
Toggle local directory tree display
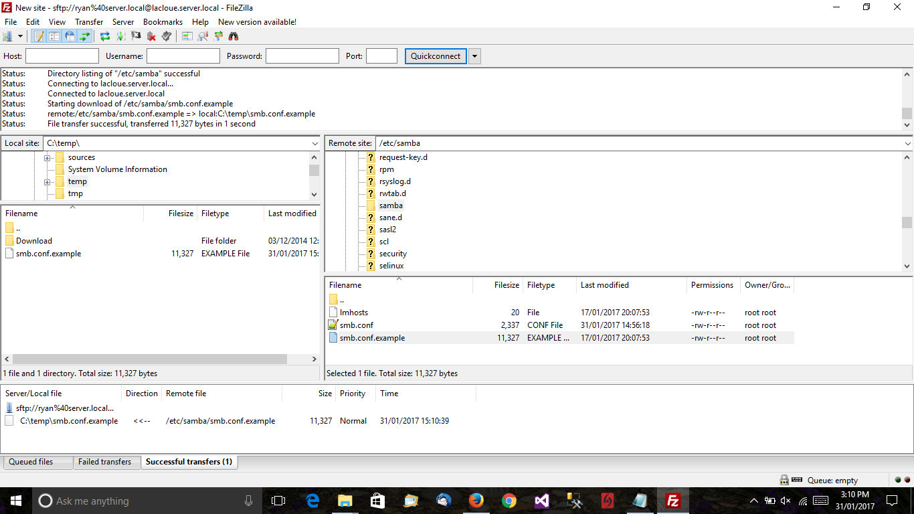[54, 36]
